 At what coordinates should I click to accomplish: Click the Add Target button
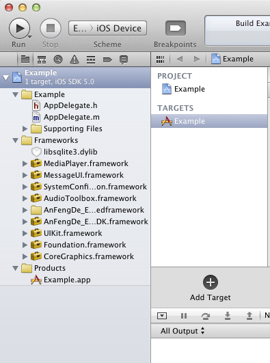tap(211, 288)
